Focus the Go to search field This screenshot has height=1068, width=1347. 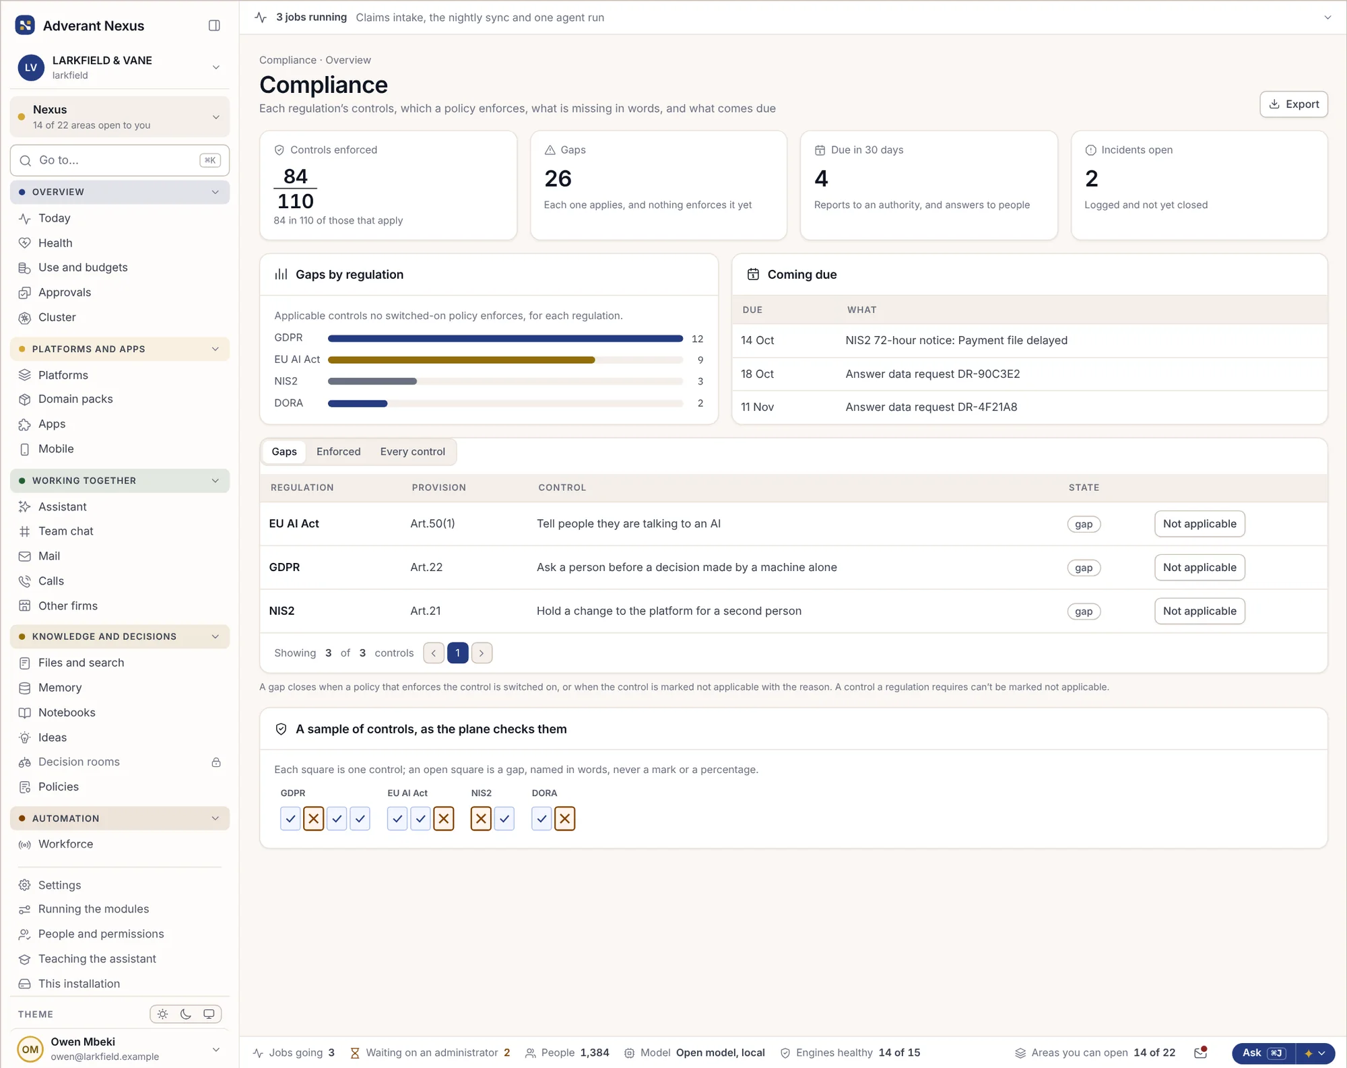(120, 160)
